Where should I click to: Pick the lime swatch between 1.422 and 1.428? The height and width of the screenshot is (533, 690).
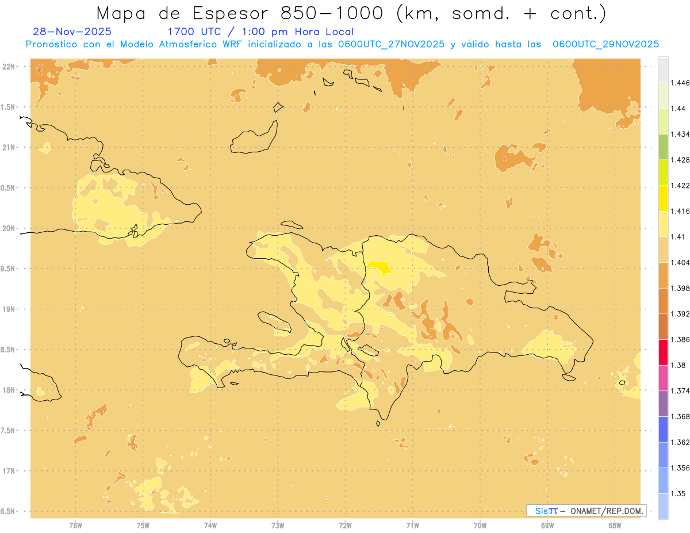click(663, 172)
